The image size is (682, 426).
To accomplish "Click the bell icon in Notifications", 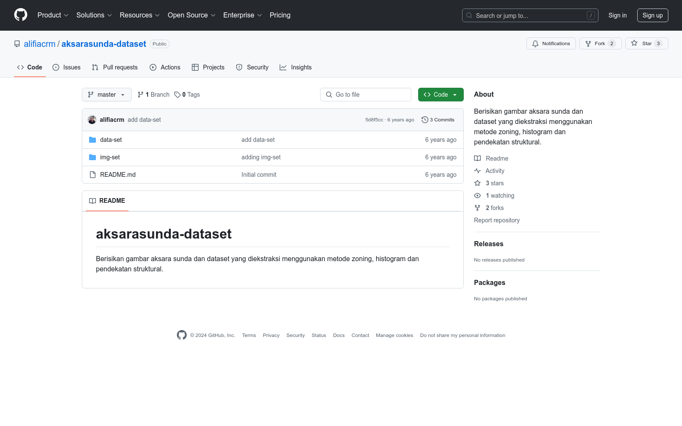I will [535, 43].
